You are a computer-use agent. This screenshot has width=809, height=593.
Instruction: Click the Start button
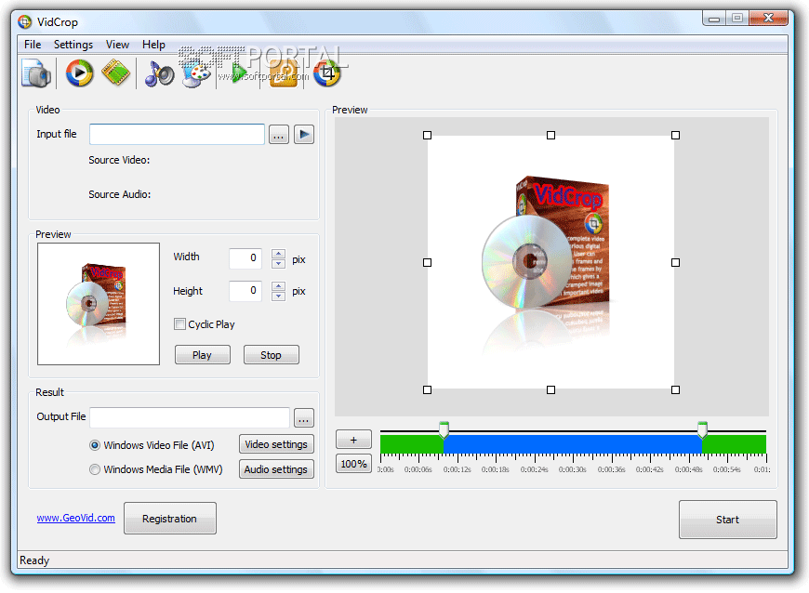(727, 520)
